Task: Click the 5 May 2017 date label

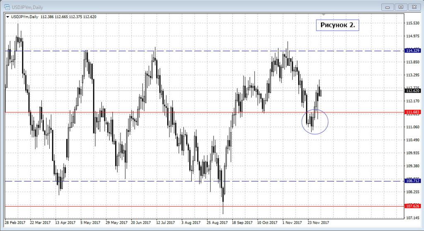Action: pyautogui.click(x=91, y=221)
